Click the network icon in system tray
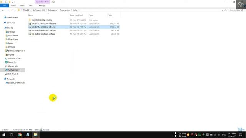Screen dimensions: 246x138 (215, 135)
